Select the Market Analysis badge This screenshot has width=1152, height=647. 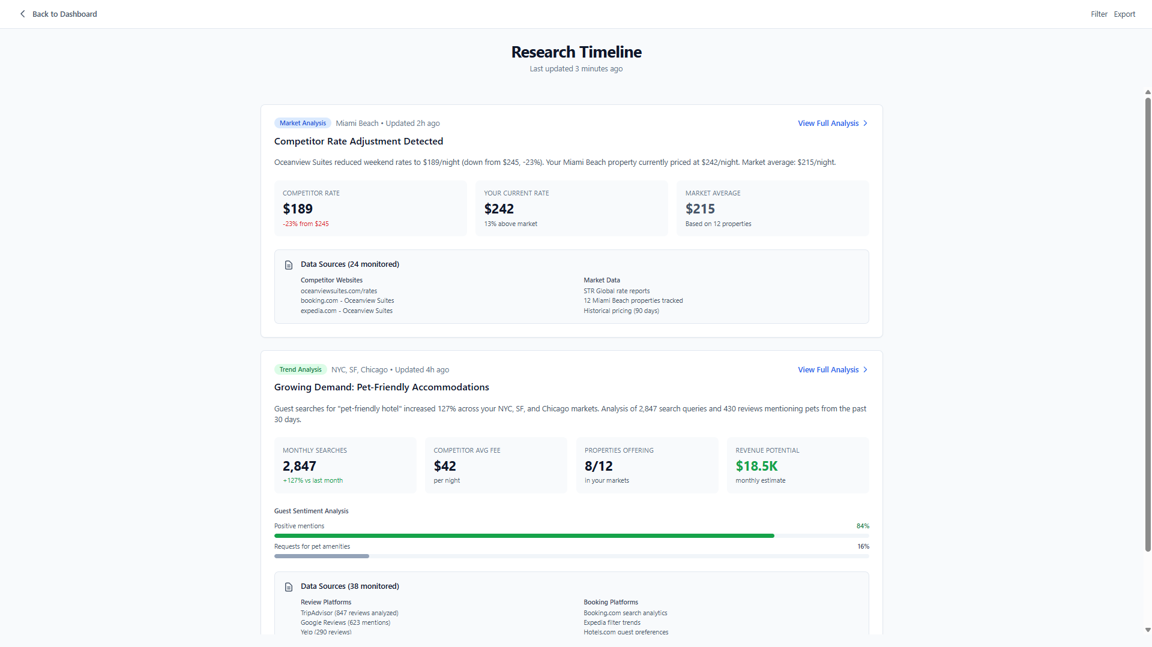coord(302,122)
